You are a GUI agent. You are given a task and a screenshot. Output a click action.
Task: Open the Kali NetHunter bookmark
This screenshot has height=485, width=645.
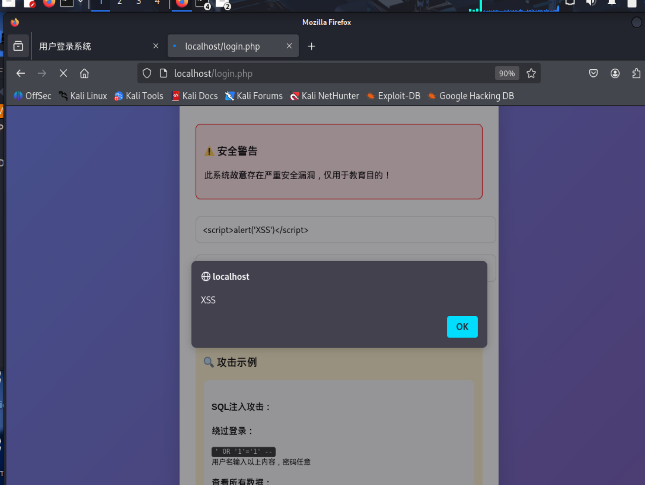pos(325,96)
